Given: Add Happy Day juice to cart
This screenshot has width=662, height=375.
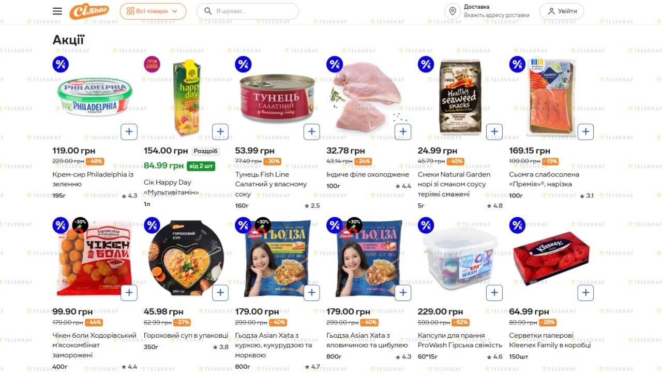Looking at the screenshot, I should (220, 132).
